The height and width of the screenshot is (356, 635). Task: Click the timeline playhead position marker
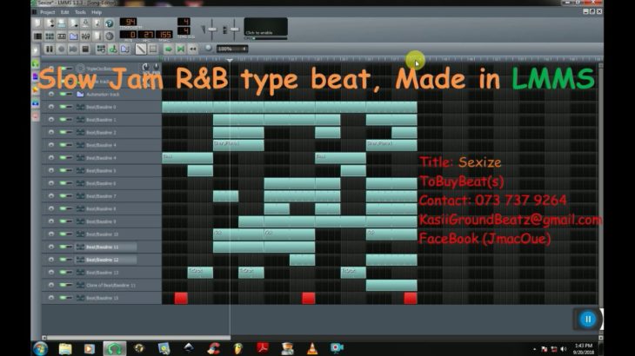(230, 60)
